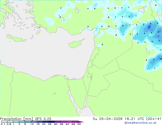Image resolution: width=162 pixels, height=125 pixels.
Task: Click the "18..21 UTC" time text
Action: 134,119
